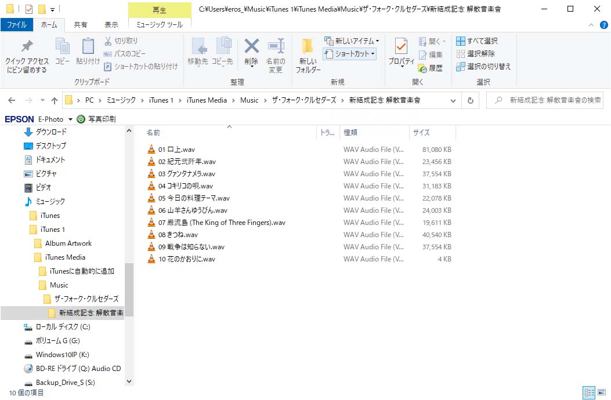Click the refresh button beside address bar
The height and width of the screenshot is (400, 611).
point(470,100)
